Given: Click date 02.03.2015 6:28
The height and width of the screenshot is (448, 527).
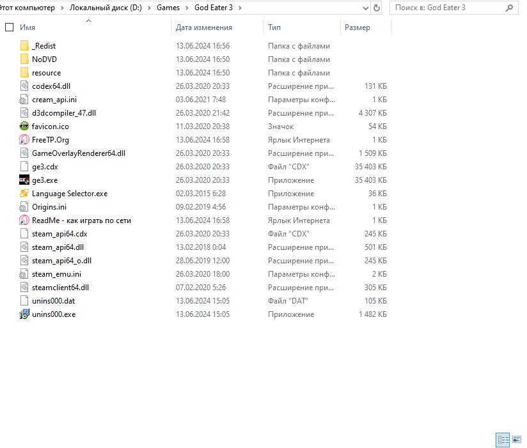Looking at the screenshot, I should (x=201, y=194).
